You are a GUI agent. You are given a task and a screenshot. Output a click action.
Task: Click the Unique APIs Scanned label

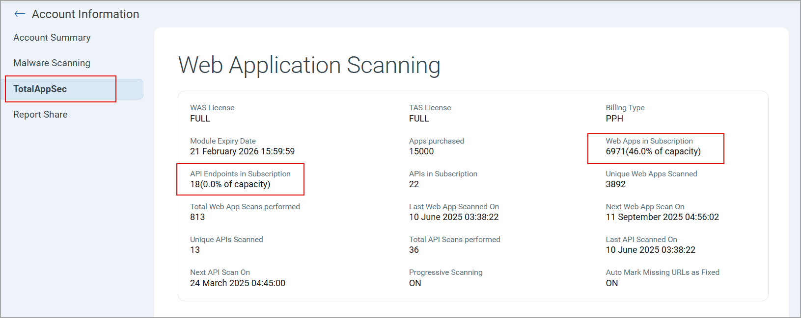[x=226, y=240]
